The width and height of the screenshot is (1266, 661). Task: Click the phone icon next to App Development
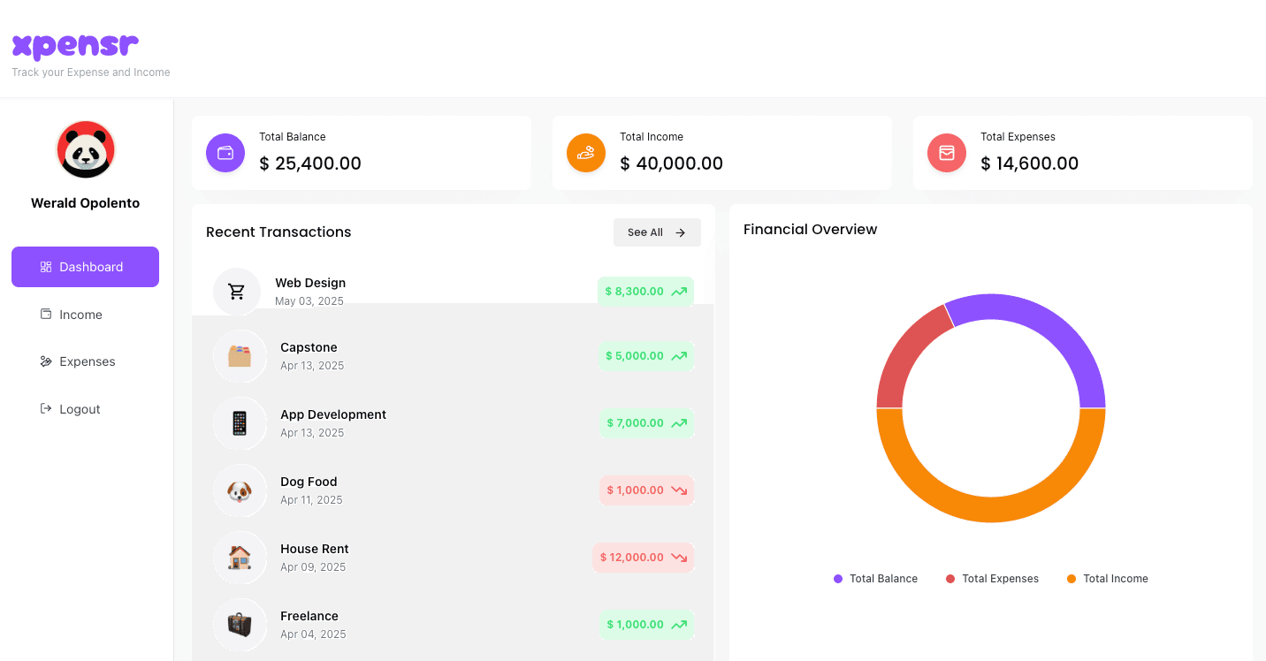[x=240, y=423]
